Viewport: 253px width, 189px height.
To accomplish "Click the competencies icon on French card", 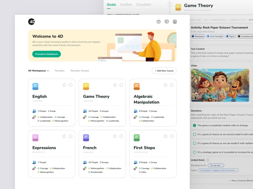I will (85, 168).
